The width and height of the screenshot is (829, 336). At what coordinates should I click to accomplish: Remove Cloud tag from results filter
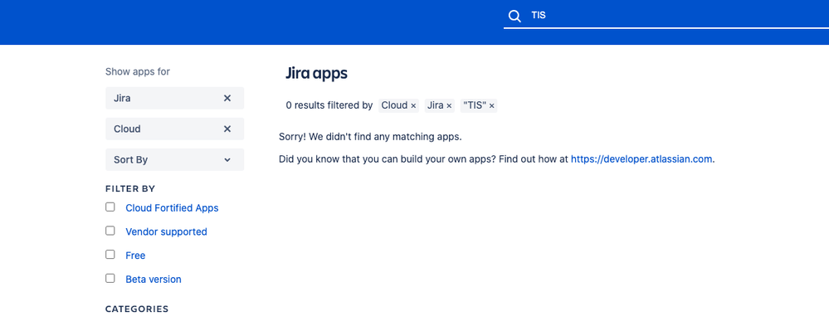pyautogui.click(x=413, y=106)
